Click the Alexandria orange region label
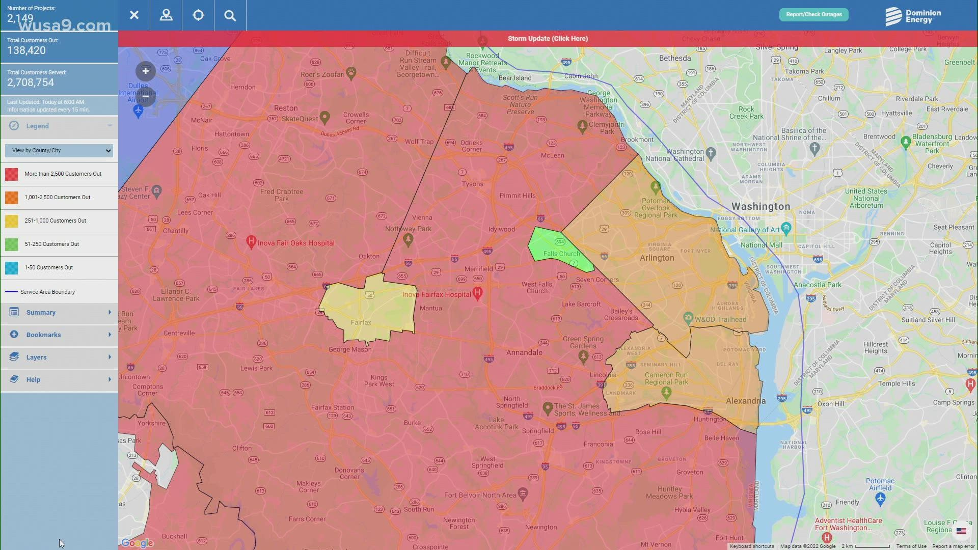Image resolution: width=978 pixels, height=550 pixels. 746,401
